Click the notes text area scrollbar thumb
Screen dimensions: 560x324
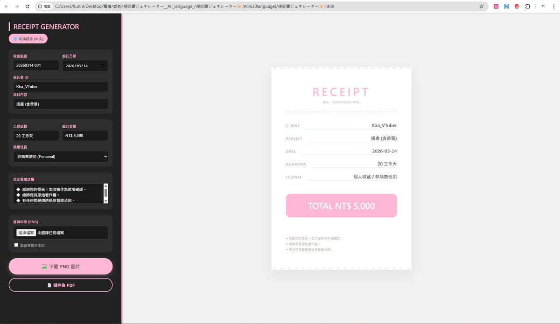[106, 193]
